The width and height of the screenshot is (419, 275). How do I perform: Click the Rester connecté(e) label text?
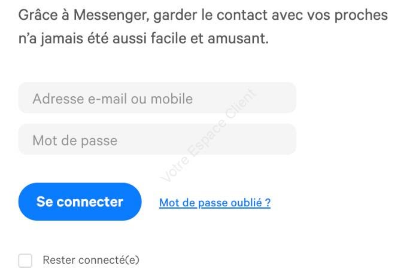[x=91, y=260]
